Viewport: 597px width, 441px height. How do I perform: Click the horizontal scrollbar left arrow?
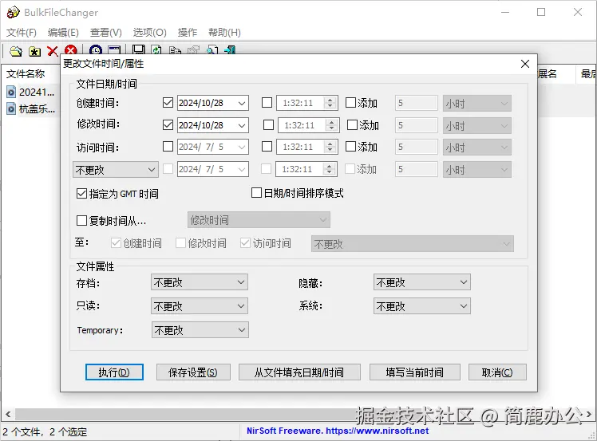(8, 414)
